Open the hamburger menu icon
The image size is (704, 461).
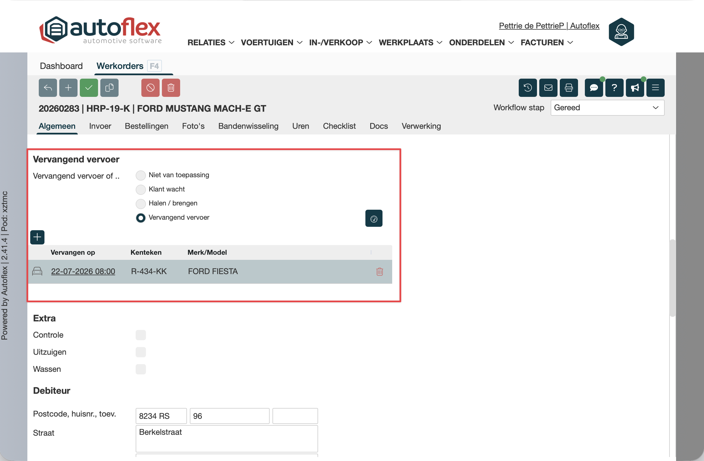tap(656, 88)
